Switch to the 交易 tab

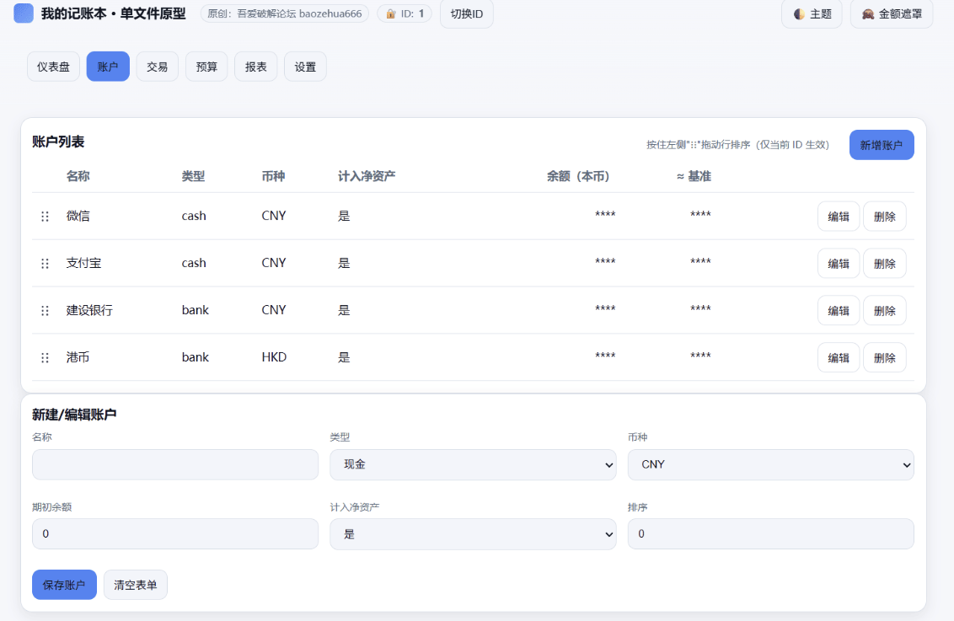[157, 66]
